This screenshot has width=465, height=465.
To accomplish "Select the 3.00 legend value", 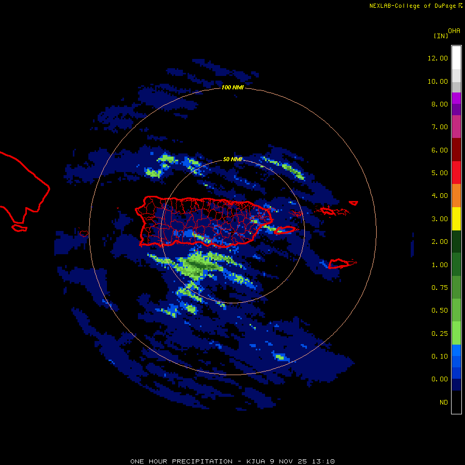I will [440, 219].
